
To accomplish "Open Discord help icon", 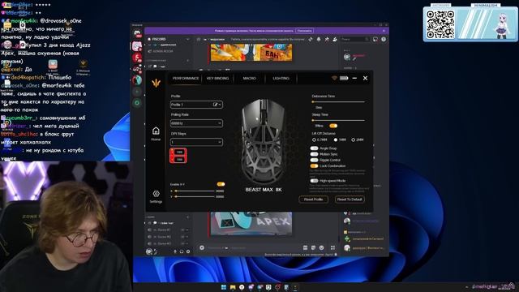I will (384, 39).
